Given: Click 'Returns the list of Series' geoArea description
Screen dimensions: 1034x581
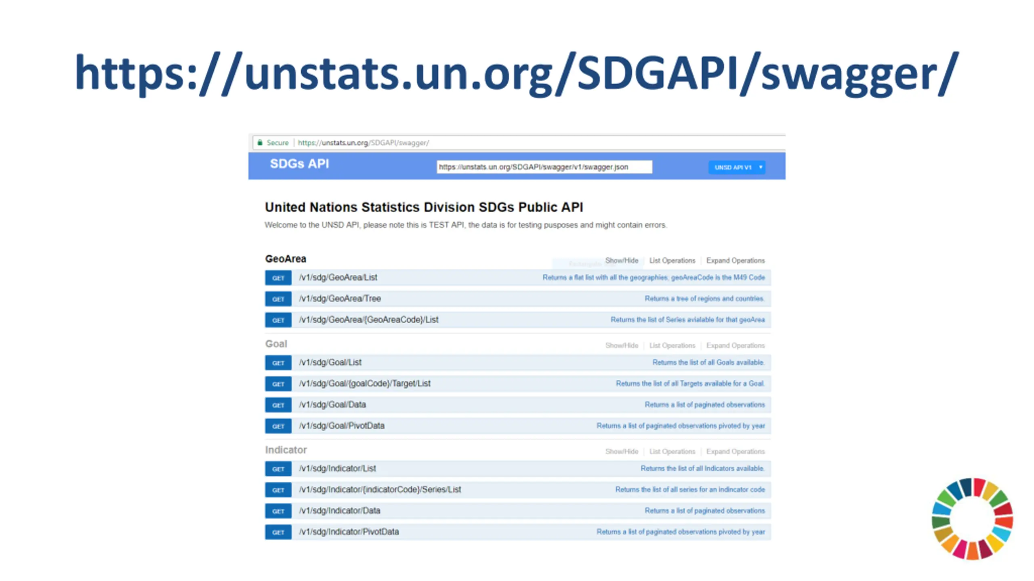Looking at the screenshot, I should [x=687, y=320].
